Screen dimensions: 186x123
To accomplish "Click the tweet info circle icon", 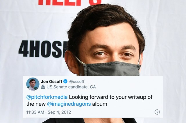I will point(157,112).
